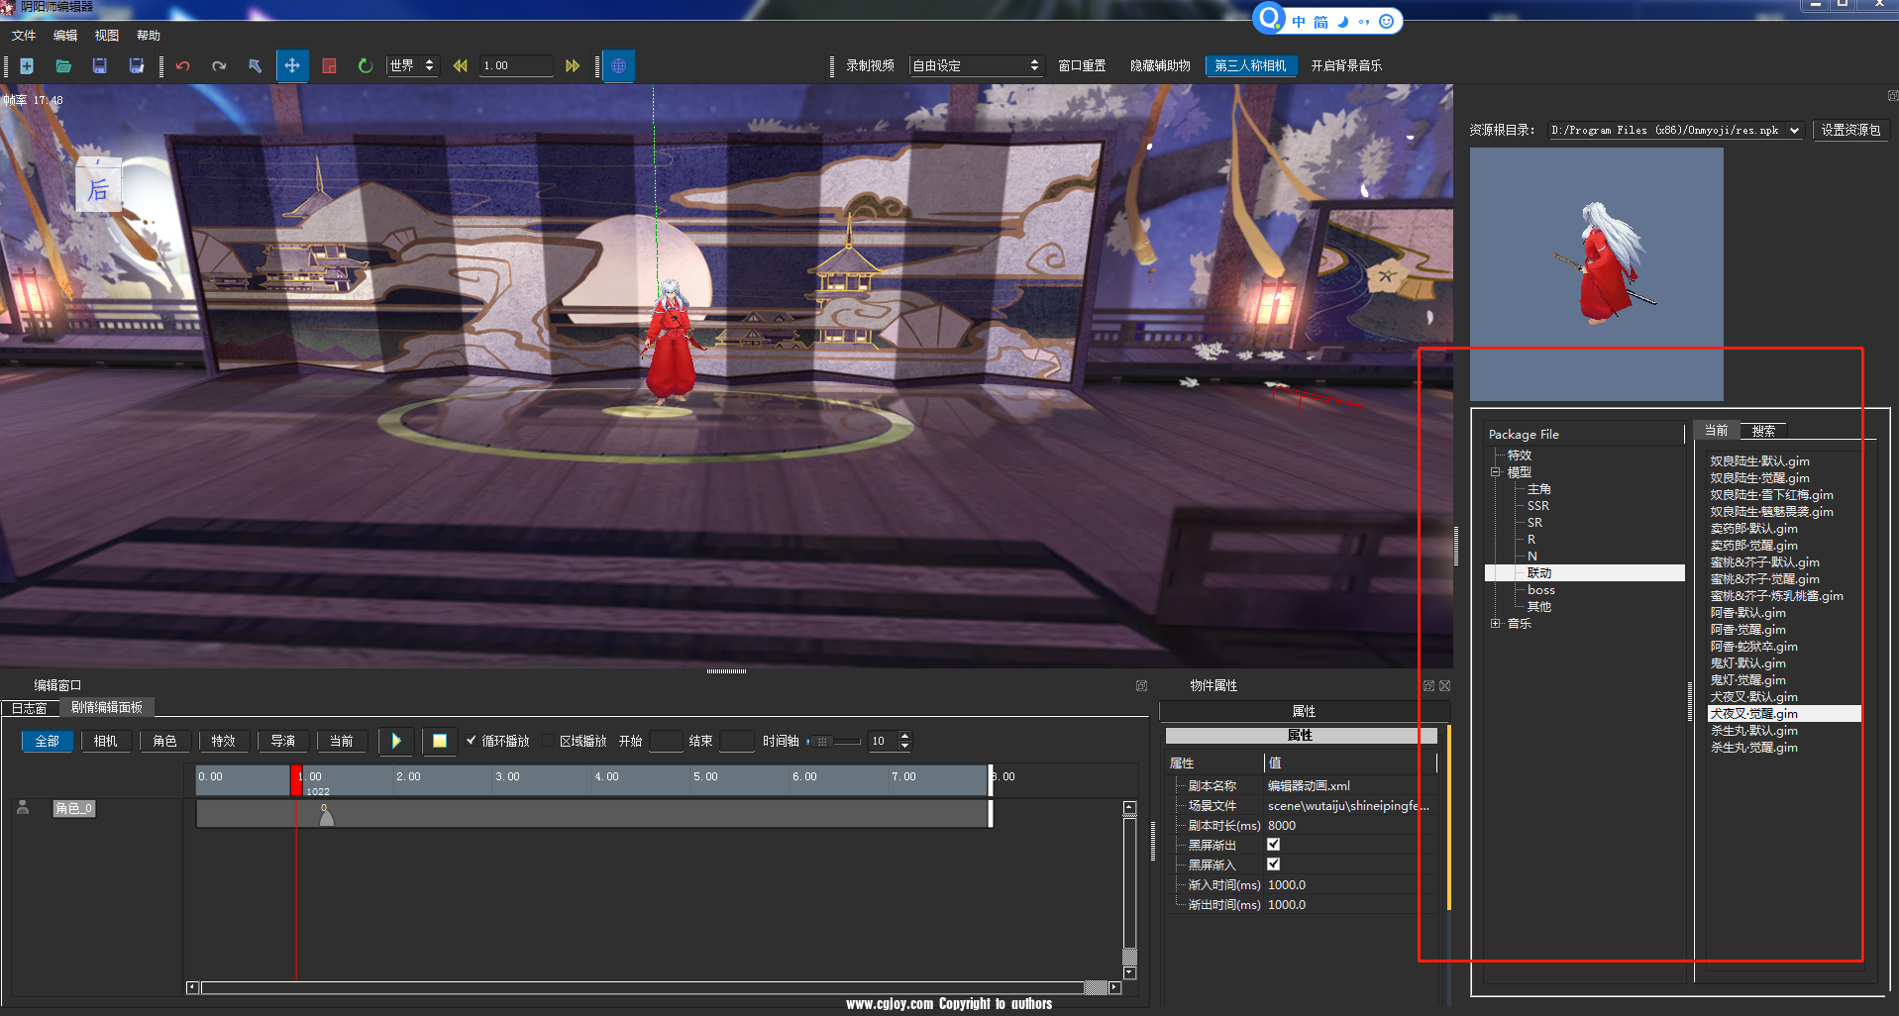Click the 窗口重置 button

[x=1082, y=65]
